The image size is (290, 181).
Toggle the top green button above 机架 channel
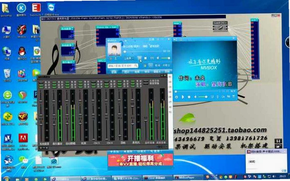click(80, 82)
